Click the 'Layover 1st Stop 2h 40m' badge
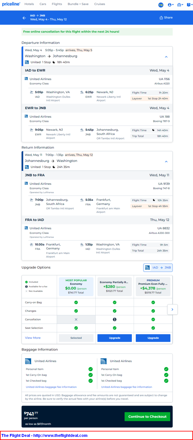The height and width of the screenshot is (440, 193). 150,98
